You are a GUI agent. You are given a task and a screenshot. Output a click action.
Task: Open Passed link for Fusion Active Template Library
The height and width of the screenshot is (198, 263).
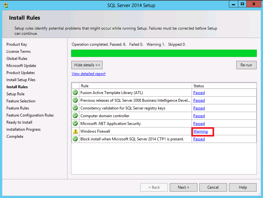[x=199, y=93]
